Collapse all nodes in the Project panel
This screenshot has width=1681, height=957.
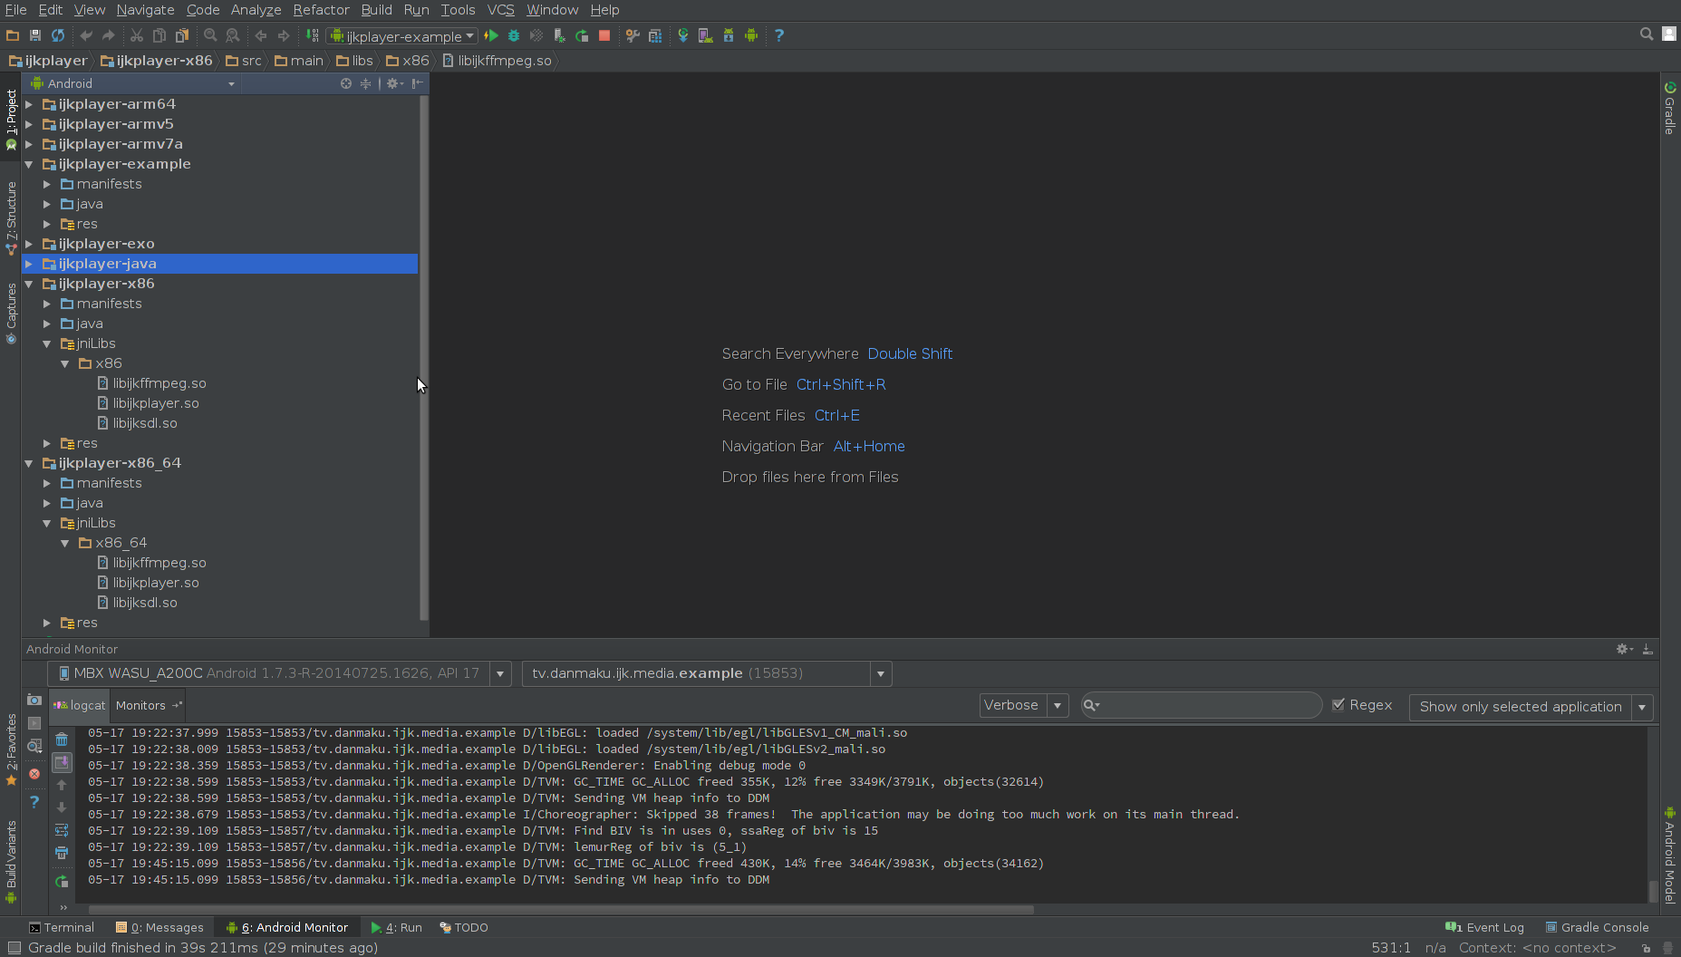pyautogui.click(x=366, y=83)
